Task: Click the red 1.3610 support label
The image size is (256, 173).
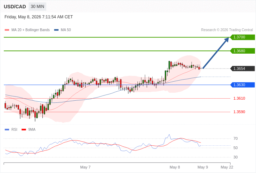Action: point(239,98)
